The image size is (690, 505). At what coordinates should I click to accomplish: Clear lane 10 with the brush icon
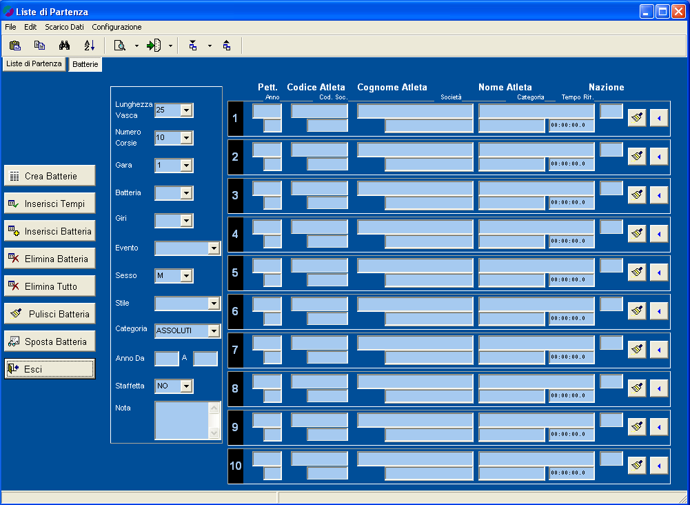tap(637, 466)
